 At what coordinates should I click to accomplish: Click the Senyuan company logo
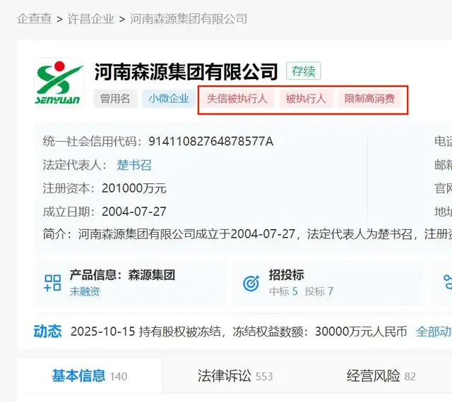(59, 83)
